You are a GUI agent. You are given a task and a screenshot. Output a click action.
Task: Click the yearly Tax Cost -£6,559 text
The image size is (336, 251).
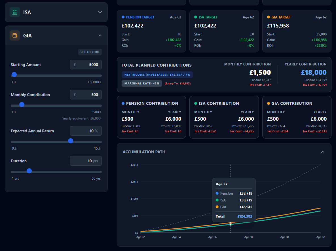(x=314, y=85)
